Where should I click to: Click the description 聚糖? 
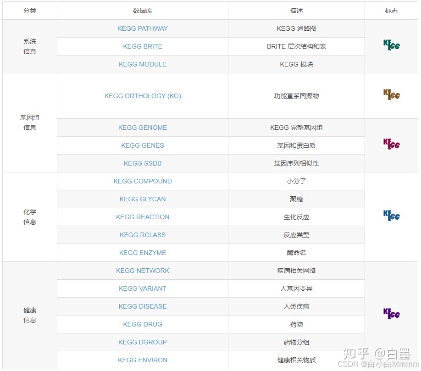296,199
